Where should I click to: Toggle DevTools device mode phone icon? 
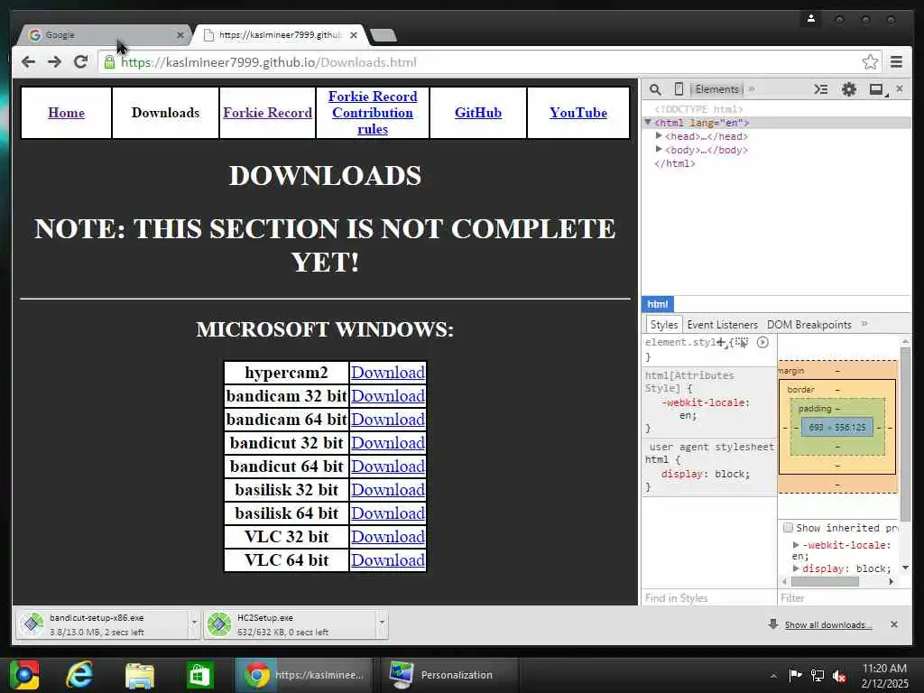(x=679, y=89)
